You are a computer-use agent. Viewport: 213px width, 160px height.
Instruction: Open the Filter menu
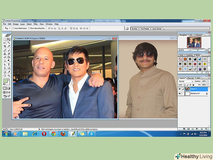click(x=36, y=24)
